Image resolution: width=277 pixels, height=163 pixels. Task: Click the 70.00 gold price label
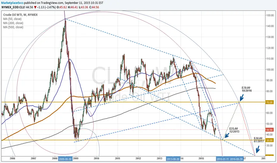[269, 102]
